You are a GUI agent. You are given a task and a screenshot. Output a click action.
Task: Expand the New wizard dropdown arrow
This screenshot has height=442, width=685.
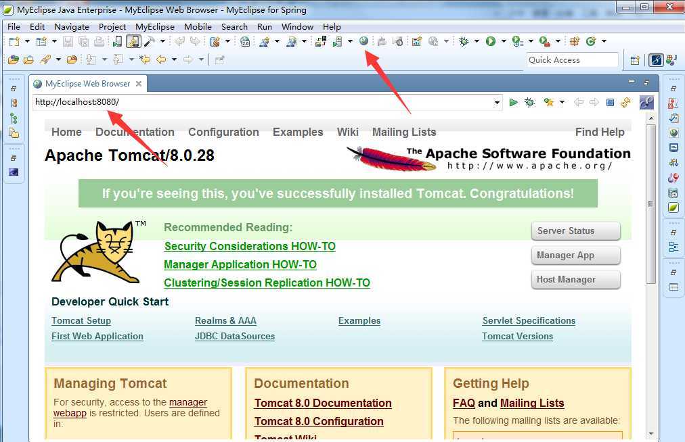27,41
